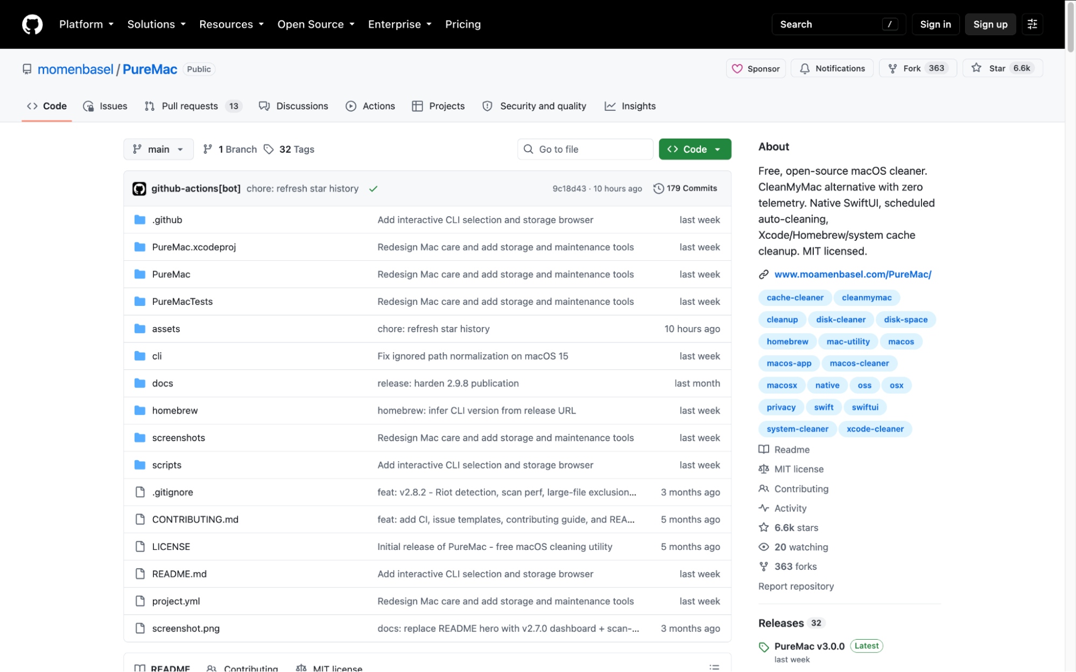Open the global navigation settings icon
The image size is (1076, 672).
(x=1032, y=24)
